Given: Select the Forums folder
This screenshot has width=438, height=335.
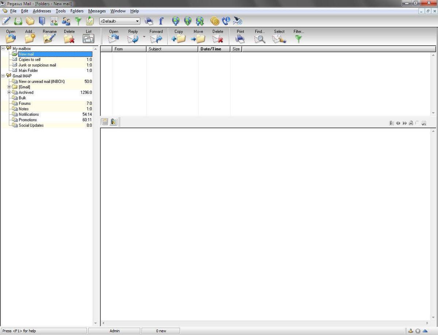Looking at the screenshot, I should click(25, 103).
